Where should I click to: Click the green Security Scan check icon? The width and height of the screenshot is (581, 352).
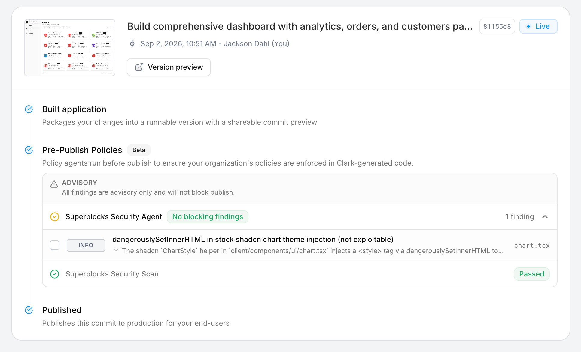[55, 274]
